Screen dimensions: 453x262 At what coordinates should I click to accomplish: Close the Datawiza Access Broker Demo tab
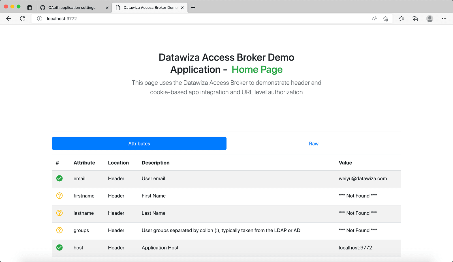tap(182, 8)
